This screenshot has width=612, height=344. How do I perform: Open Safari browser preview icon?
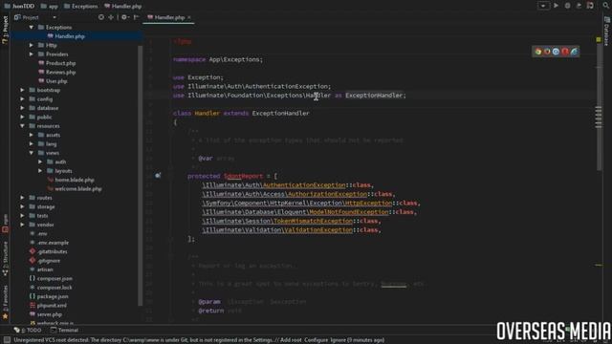(x=557, y=52)
